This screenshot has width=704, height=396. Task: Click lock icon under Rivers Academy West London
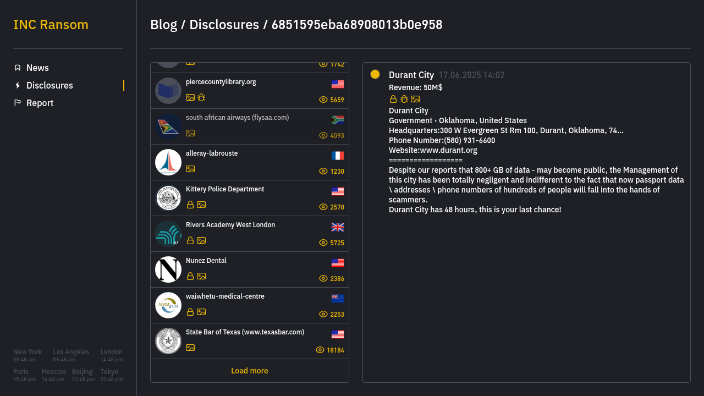[190, 240]
